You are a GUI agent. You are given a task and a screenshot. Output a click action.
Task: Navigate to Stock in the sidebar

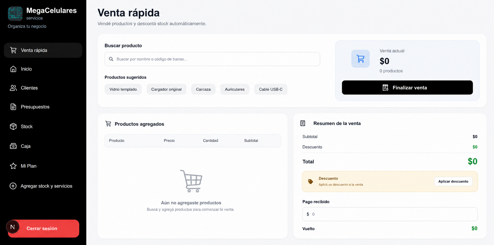pyautogui.click(x=43, y=126)
